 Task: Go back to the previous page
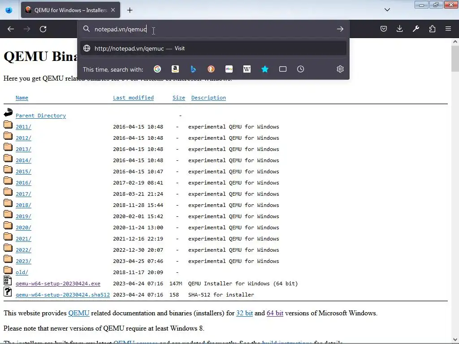pyautogui.click(x=11, y=29)
